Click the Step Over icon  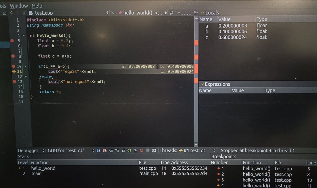tap(111, 150)
